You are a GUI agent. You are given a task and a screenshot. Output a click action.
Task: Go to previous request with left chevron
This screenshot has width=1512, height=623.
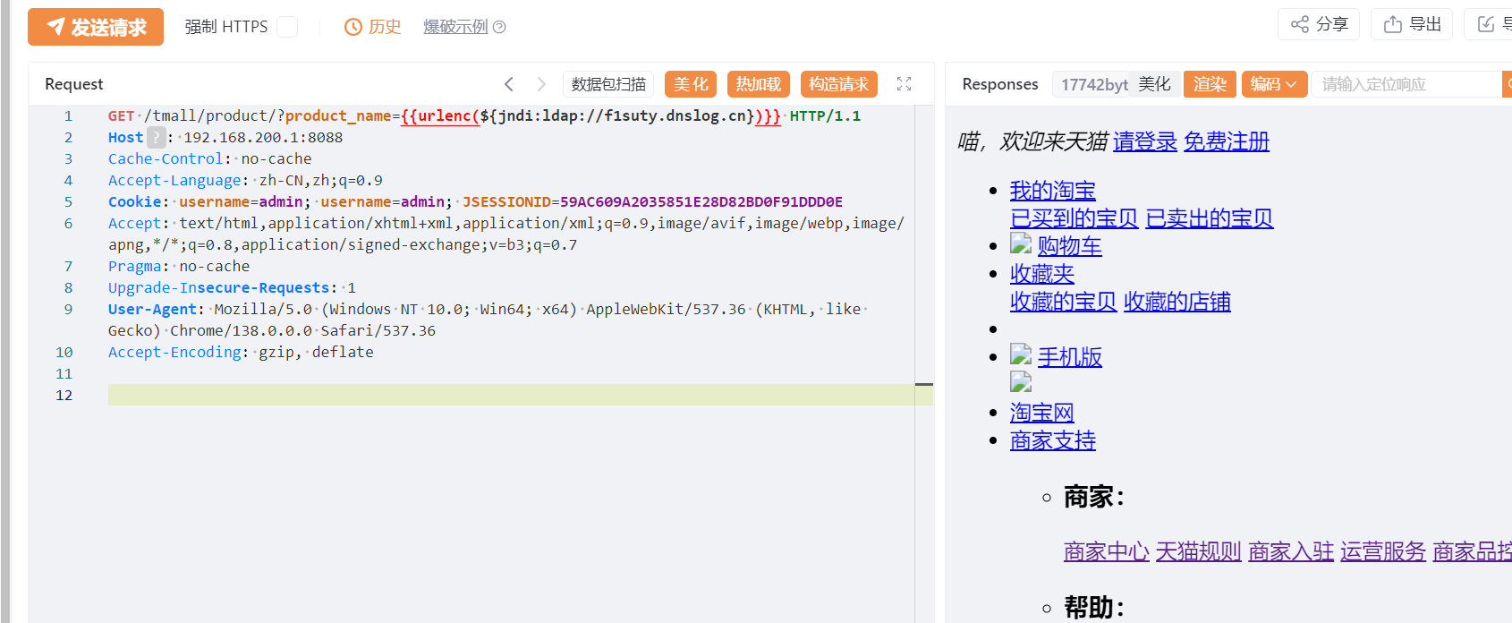click(509, 84)
